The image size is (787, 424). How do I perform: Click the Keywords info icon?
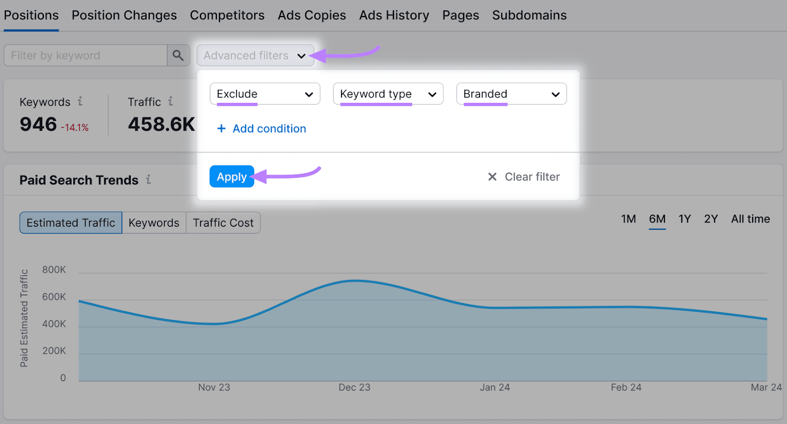click(x=80, y=101)
